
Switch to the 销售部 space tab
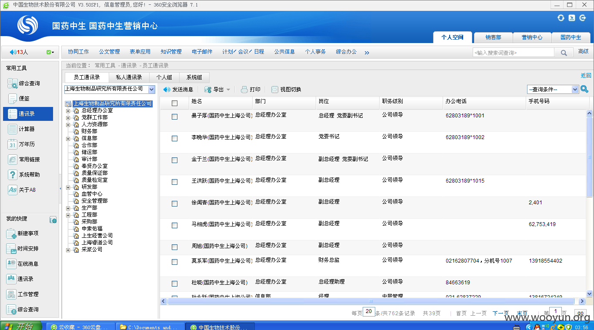(493, 37)
